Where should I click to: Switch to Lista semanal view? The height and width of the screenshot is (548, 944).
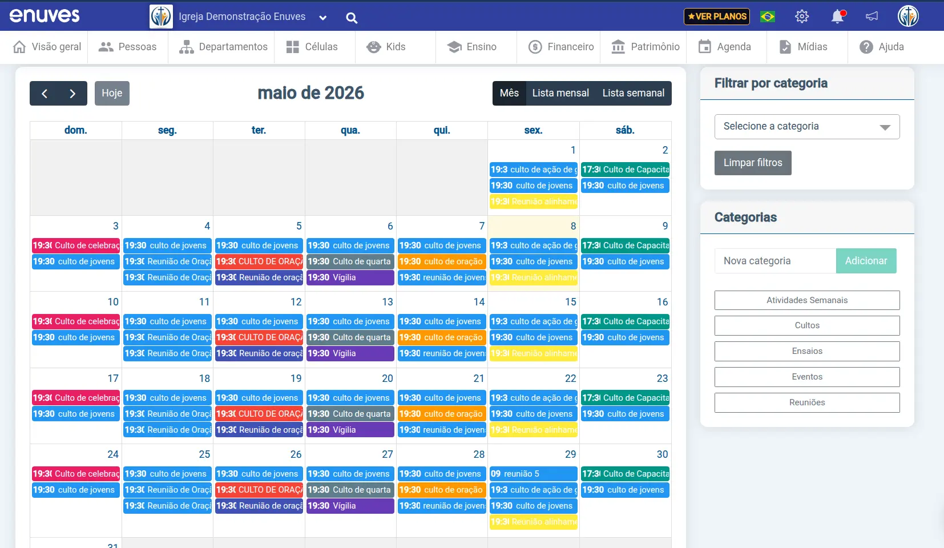[634, 94]
